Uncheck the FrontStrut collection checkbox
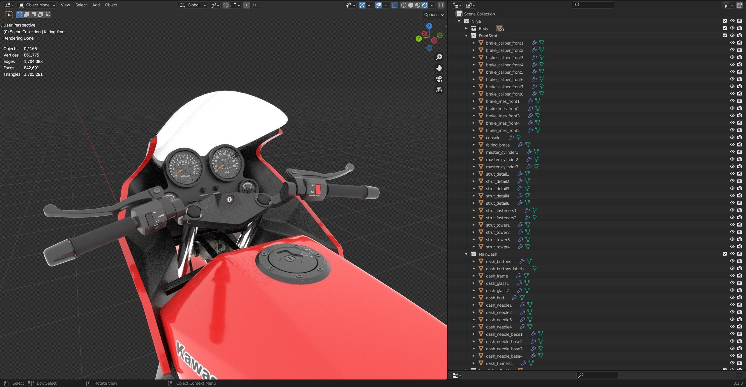This screenshot has width=746, height=387. point(725,36)
